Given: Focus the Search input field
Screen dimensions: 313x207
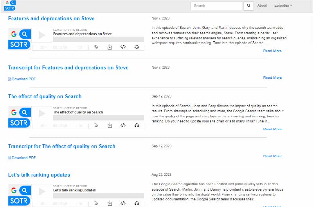Looking at the screenshot, I should point(217,6).
